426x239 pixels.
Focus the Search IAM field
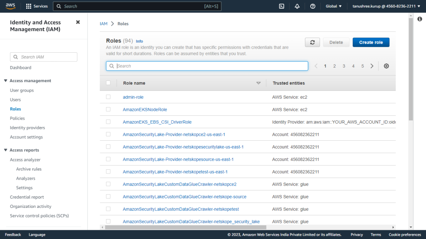coord(43,57)
